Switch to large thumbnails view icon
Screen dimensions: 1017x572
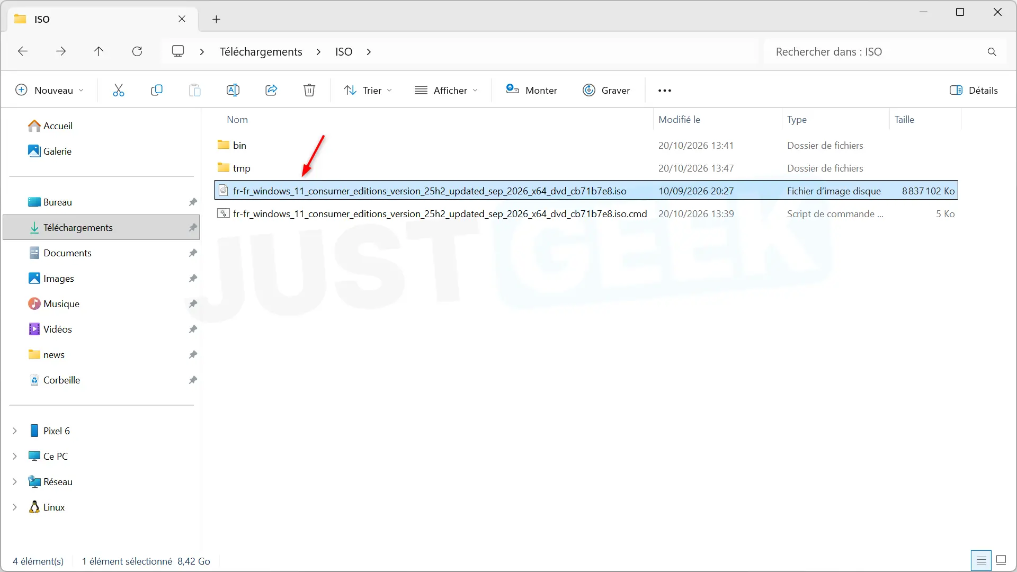click(1001, 560)
